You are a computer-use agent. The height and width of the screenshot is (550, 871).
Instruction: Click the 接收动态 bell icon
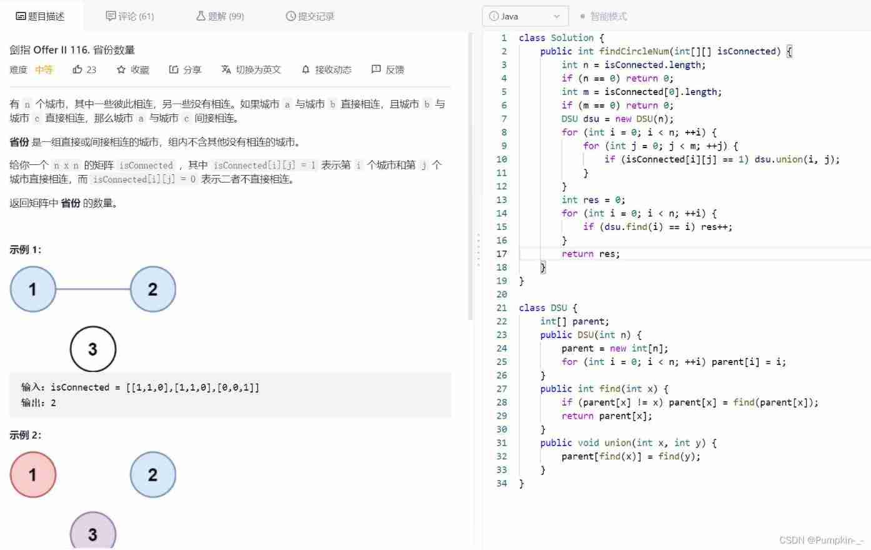tap(306, 69)
